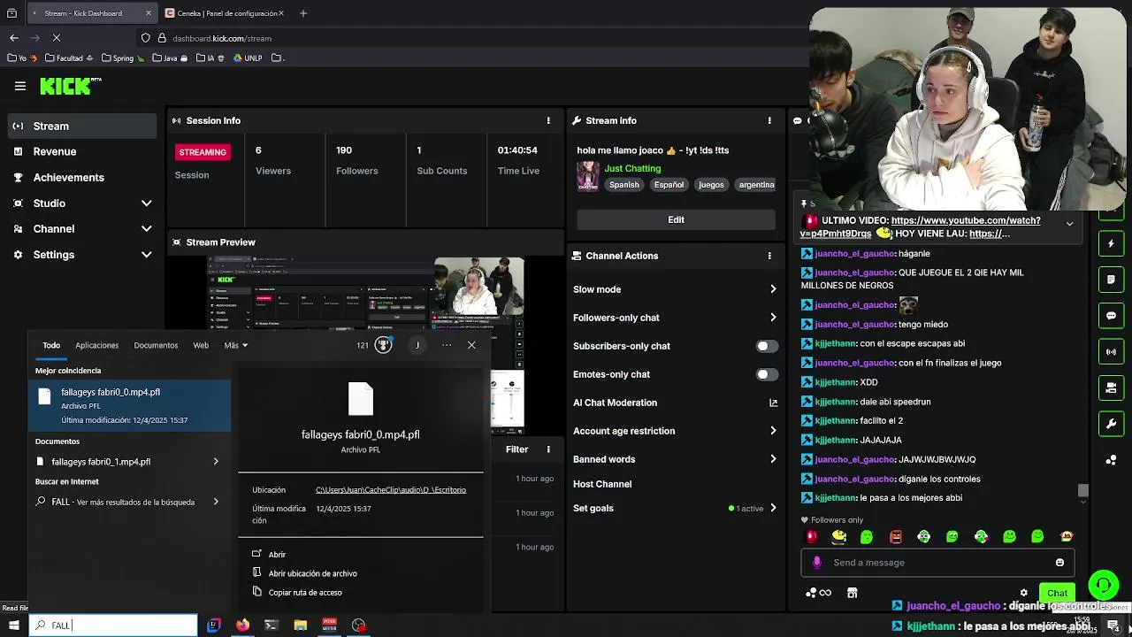Click the Edit stream info button
The image size is (1132, 637).
[x=676, y=219]
